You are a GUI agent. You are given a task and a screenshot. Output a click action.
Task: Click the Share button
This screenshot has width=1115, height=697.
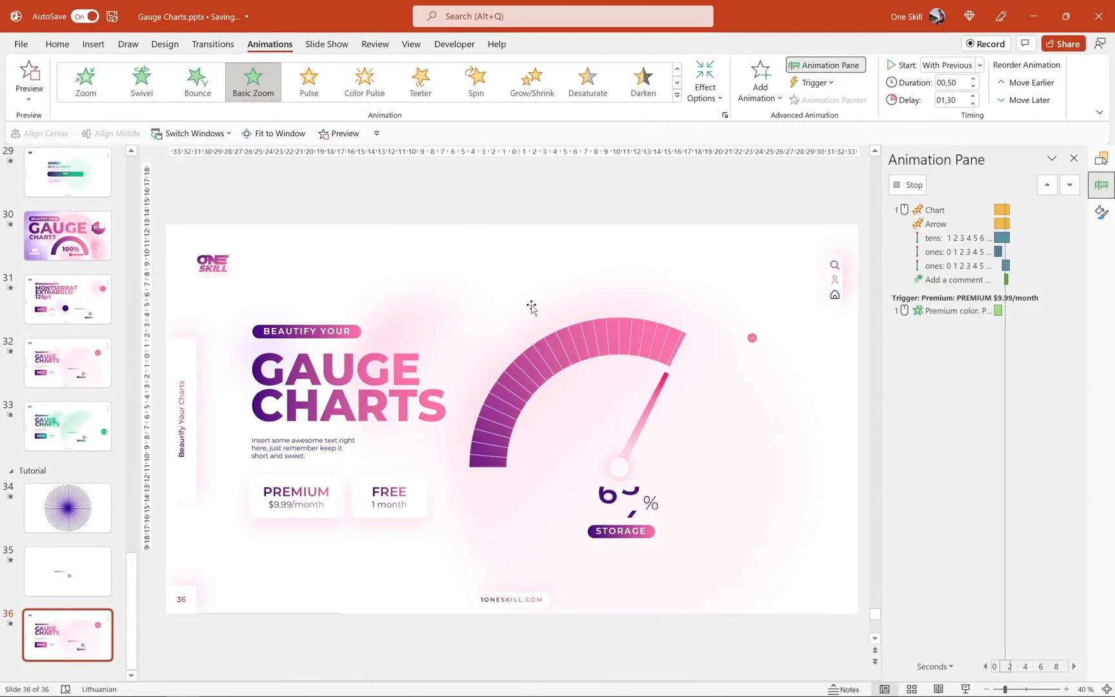click(1063, 43)
